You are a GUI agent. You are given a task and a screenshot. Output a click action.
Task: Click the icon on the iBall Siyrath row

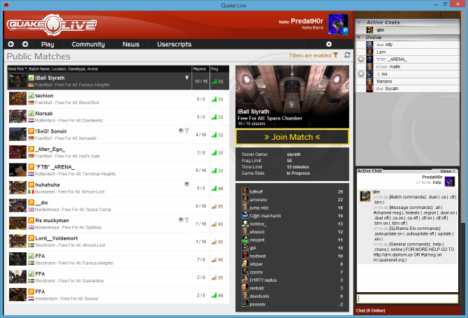coord(187,78)
